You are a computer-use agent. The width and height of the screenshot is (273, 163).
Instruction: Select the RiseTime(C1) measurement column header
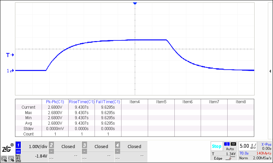pyautogui.click(x=82, y=102)
